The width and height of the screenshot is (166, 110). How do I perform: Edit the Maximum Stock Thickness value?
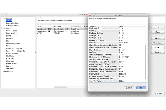pos(131,55)
